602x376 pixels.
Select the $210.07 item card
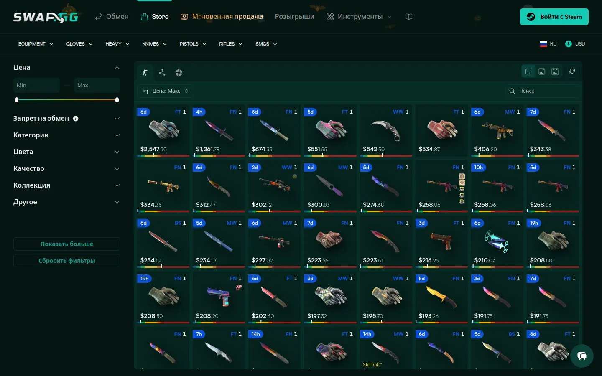(x=497, y=242)
